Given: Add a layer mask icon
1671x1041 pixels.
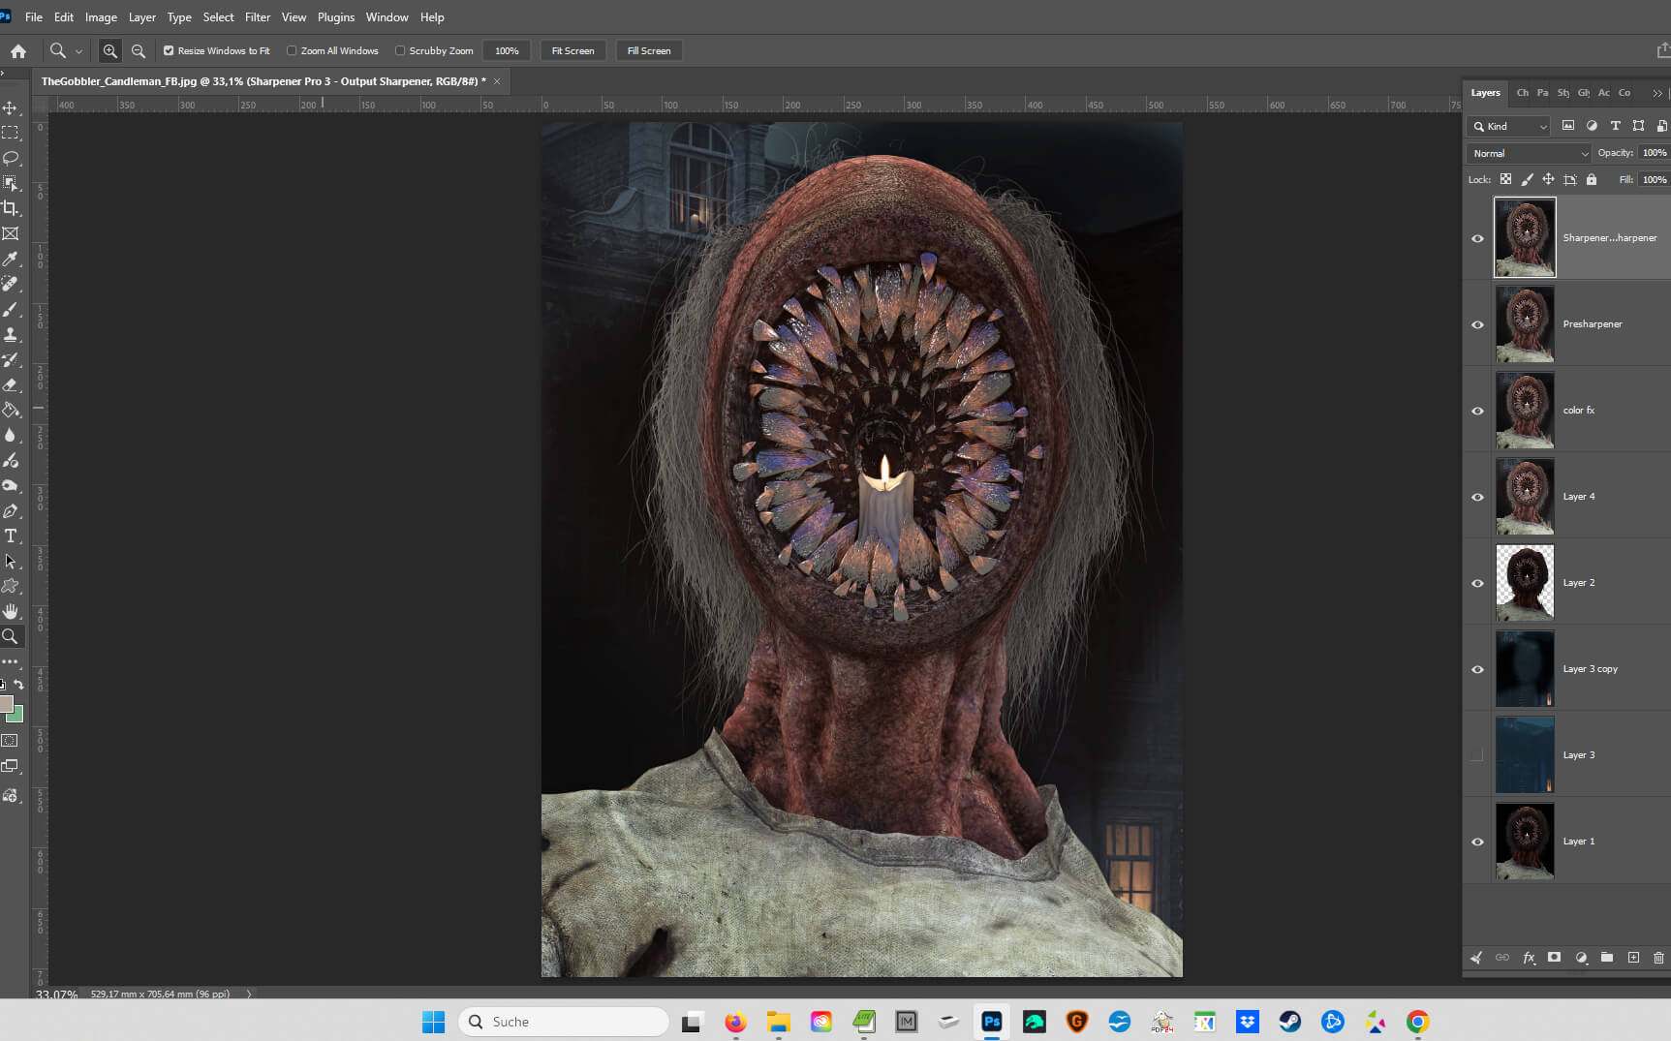Looking at the screenshot, I should [1554, 957].
